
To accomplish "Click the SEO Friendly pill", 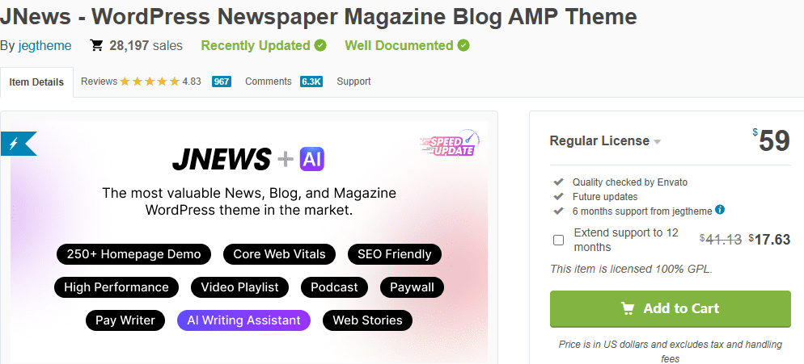I will (394, 254).
